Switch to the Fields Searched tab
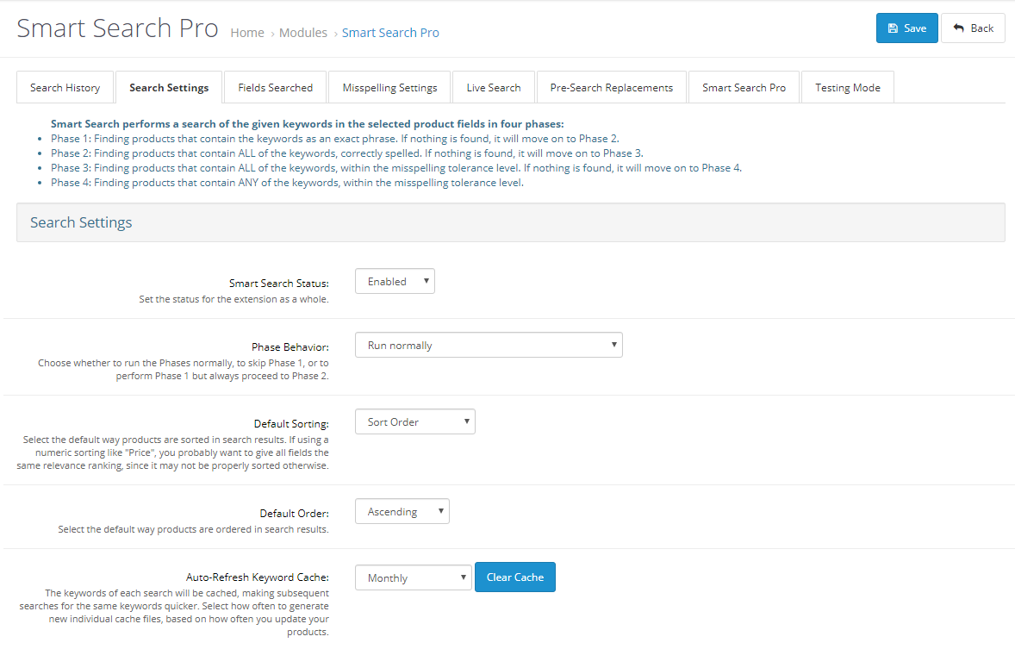 pyautogui.click(x=275, y=87)
